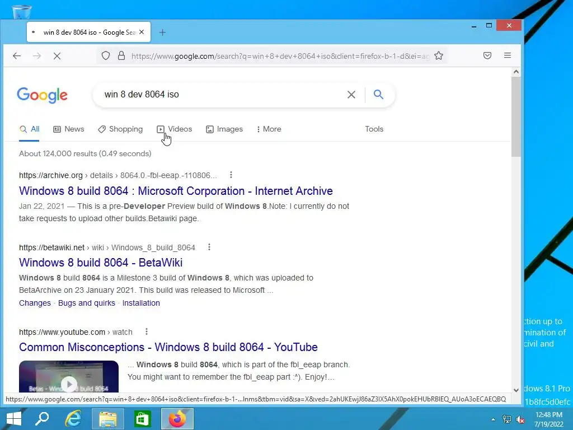Save the page to Pocket
This screenshot has width=573, height=430.
click(x=487, y=55)
